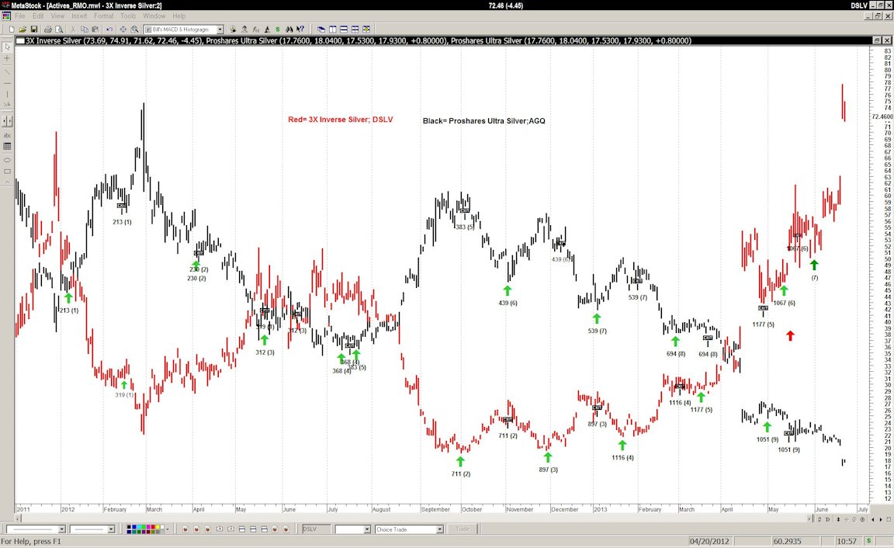Click the 60.2935 value in the status bar
This screenshot has height=548, width=894.
click(x=787, y=541)
